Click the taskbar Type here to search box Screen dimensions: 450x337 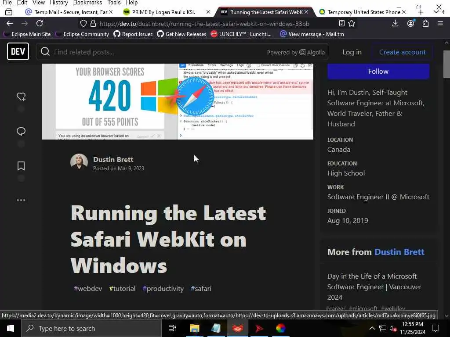(91, 328)
